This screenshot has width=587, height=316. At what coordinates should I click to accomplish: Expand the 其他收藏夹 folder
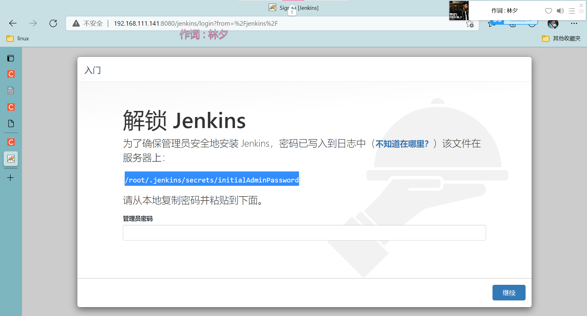click(561, 39)
